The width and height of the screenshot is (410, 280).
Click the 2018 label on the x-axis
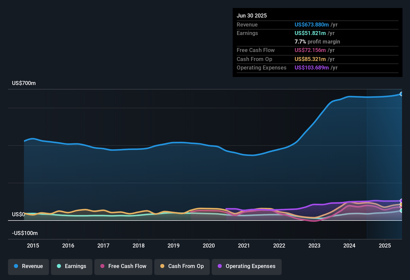tap(139, 245)
